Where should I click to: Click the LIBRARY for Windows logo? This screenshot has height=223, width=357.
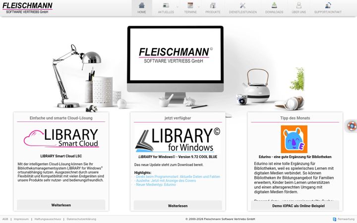178,139
